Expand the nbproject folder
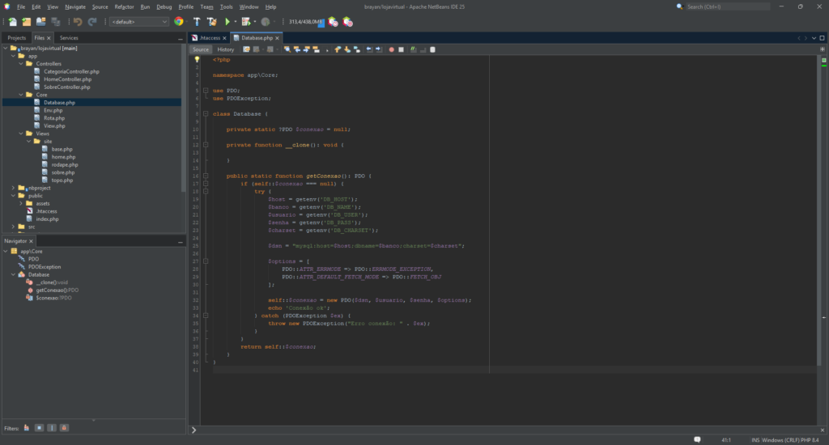The image size is (829, 445). [13, 188]
